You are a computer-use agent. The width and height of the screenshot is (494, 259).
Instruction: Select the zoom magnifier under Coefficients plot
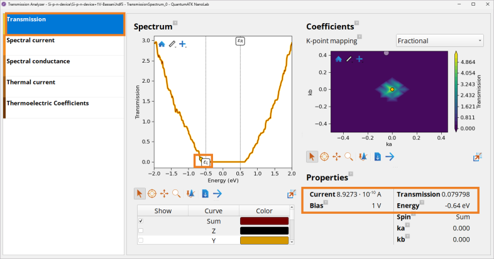point(349,157)
